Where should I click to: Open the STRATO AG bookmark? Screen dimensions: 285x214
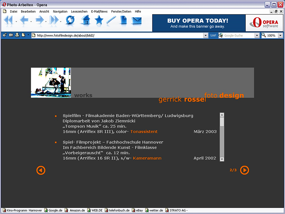[x=176, y=210]
